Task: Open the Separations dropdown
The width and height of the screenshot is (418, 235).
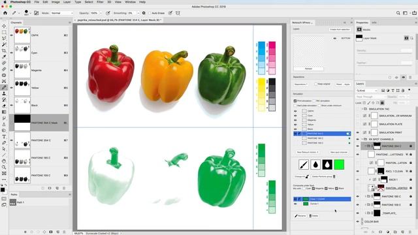Action: [301, 84]
